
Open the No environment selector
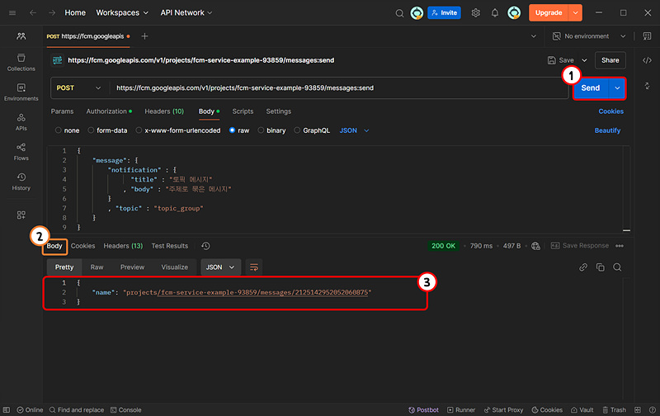tap(589, 36)
